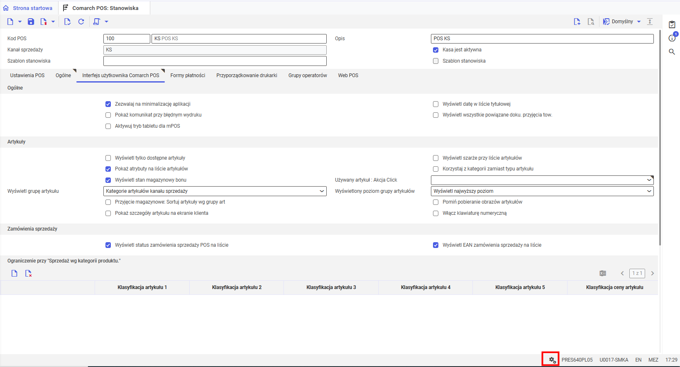Toggle Wyświetl stan magazynowy bonu checkbox

(x=108, y=180)
